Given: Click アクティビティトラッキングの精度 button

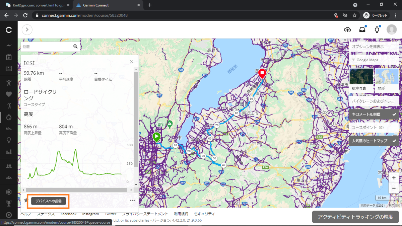Looking at the screenshot, I should tap(355, 217).
